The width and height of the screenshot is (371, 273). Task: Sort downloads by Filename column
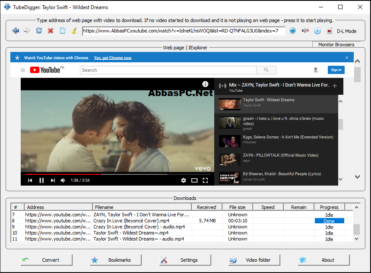point(142,207)
